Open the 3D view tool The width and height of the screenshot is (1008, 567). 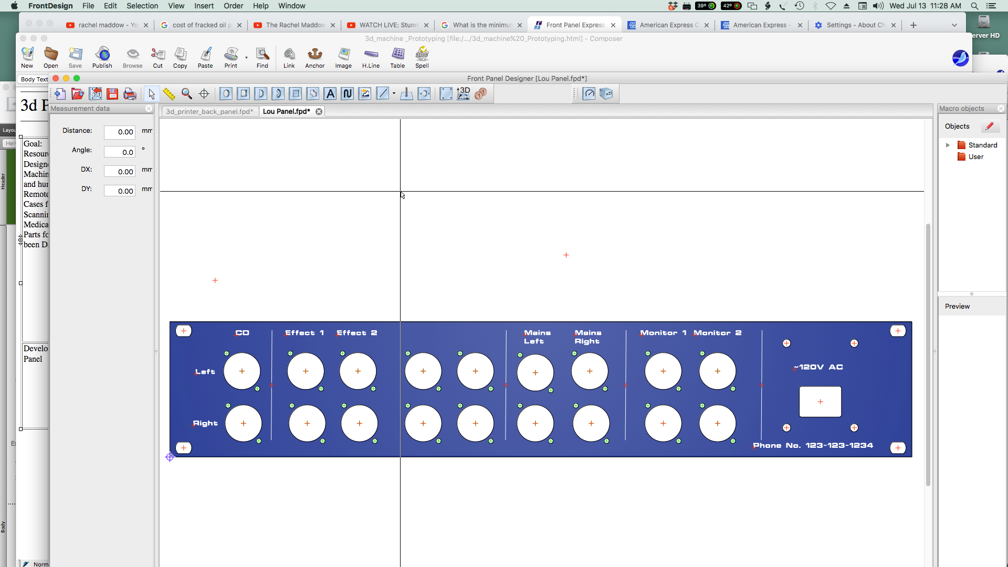click(463, 94)
